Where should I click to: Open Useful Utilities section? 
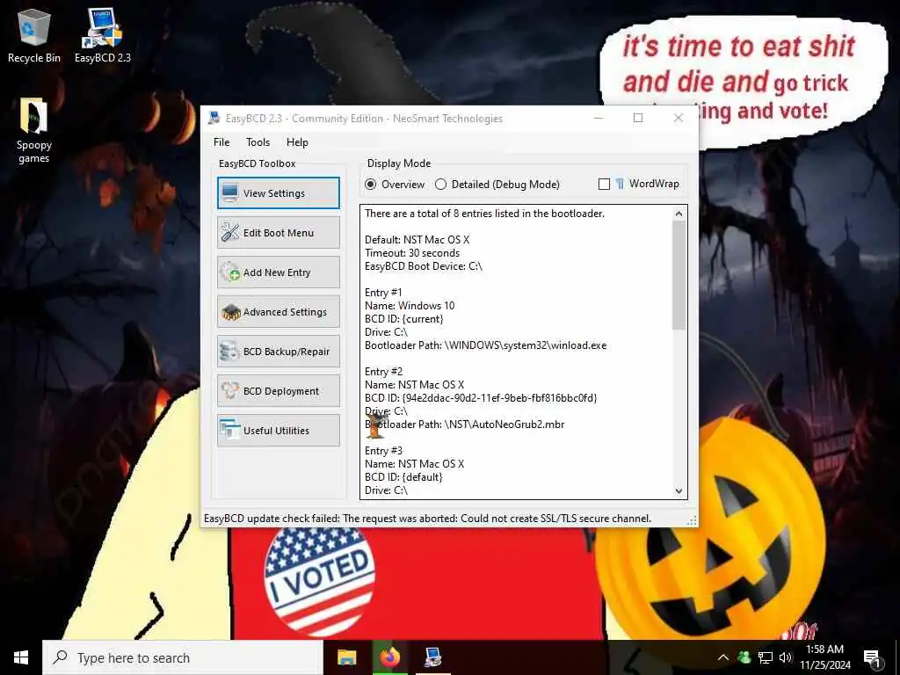point(279,431)
